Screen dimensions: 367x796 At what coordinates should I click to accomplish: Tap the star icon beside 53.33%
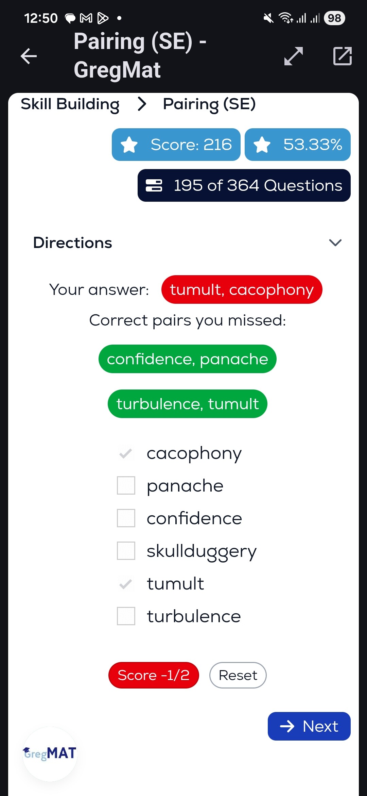(x=262, y=145)
